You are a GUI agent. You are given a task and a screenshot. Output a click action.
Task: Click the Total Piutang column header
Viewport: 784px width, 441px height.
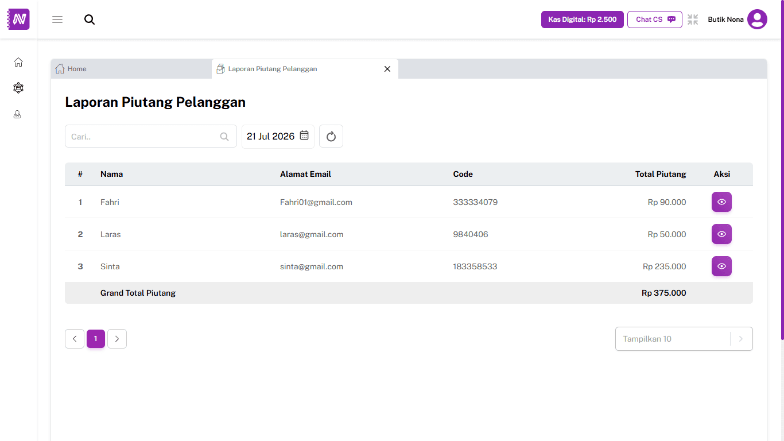(x=661, y=174)
